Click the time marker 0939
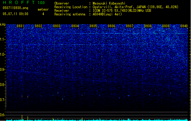The width and height of the screenshot is (191, 121). [166, 26]
